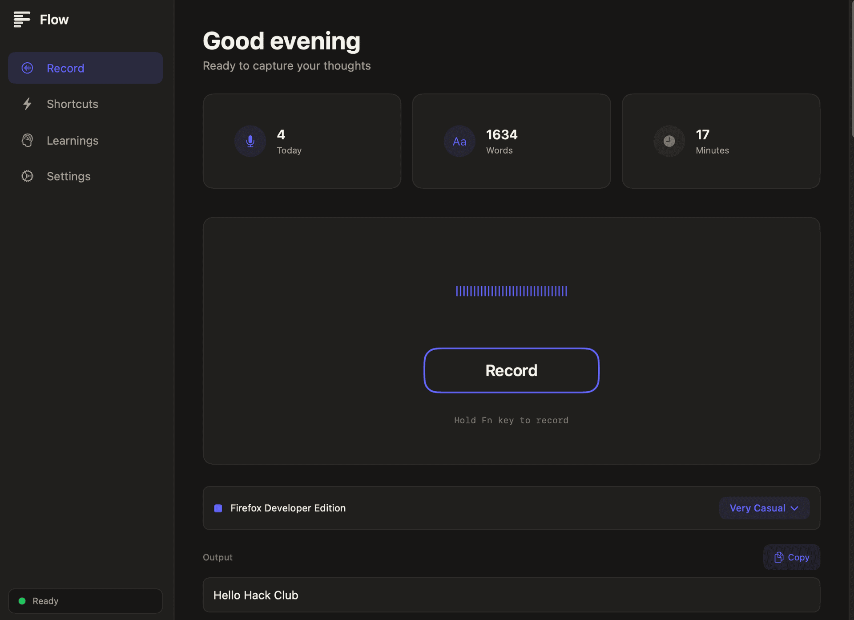
Task: Click the Settings gear icon
Action: pyautogui.click(x=27, y=176)
